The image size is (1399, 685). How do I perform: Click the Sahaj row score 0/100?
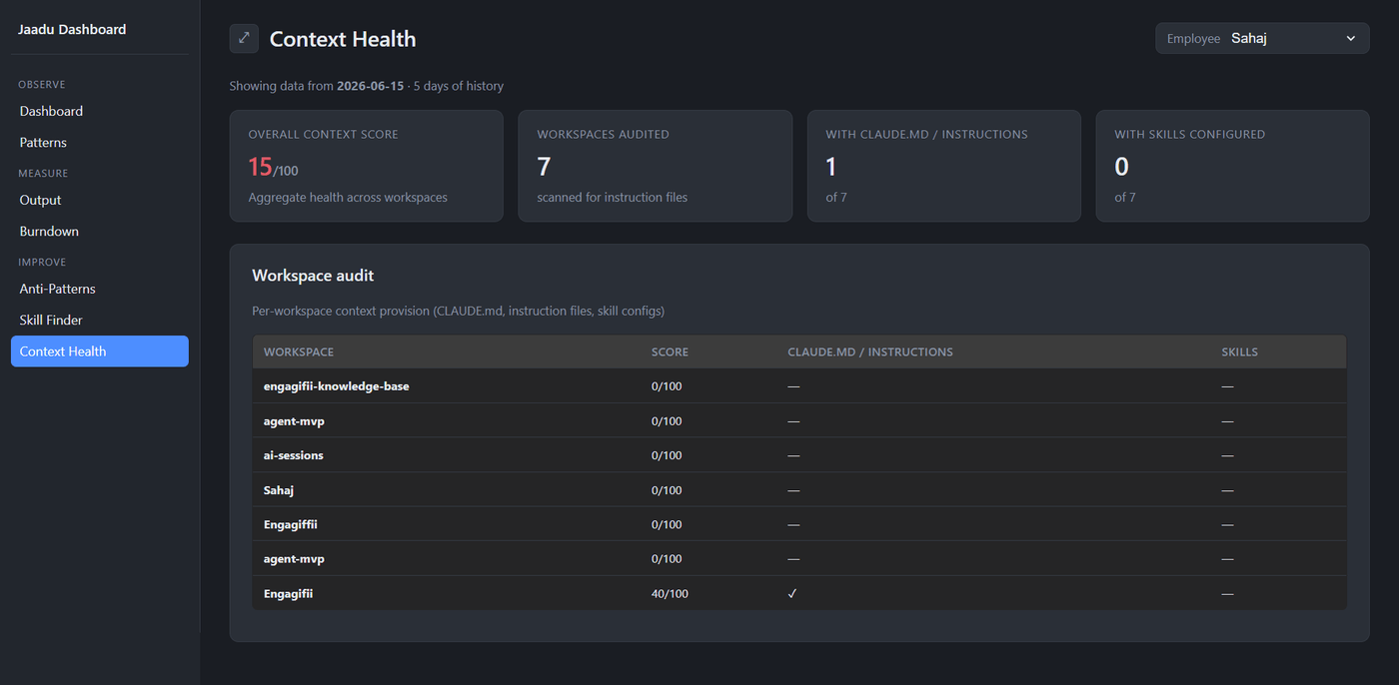667,490
